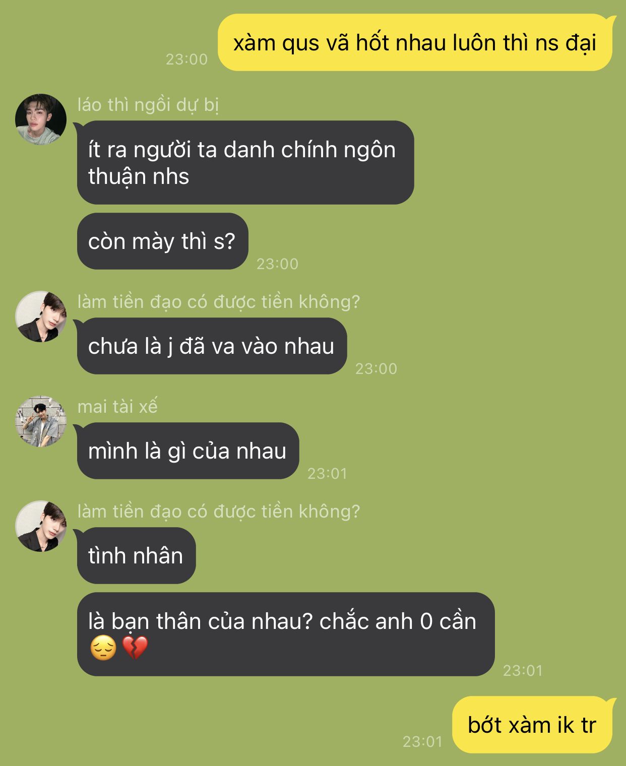Select sender name "láo thì ngồi dự bị"
626x766 pixels.
pos(148,105)
